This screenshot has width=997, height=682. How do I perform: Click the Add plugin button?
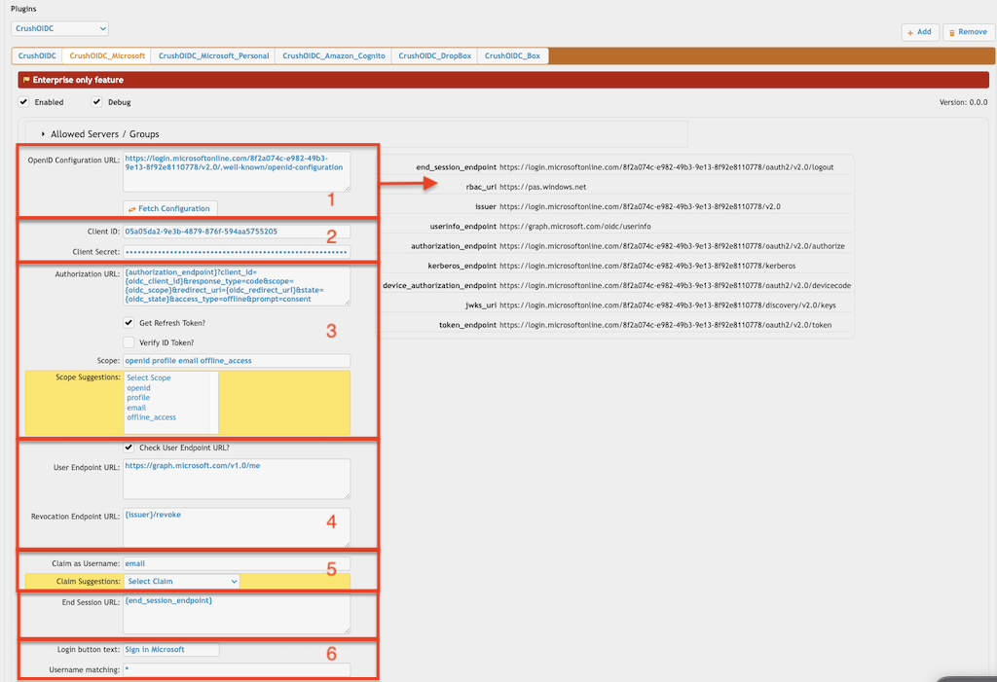click(x=919, y=32)
